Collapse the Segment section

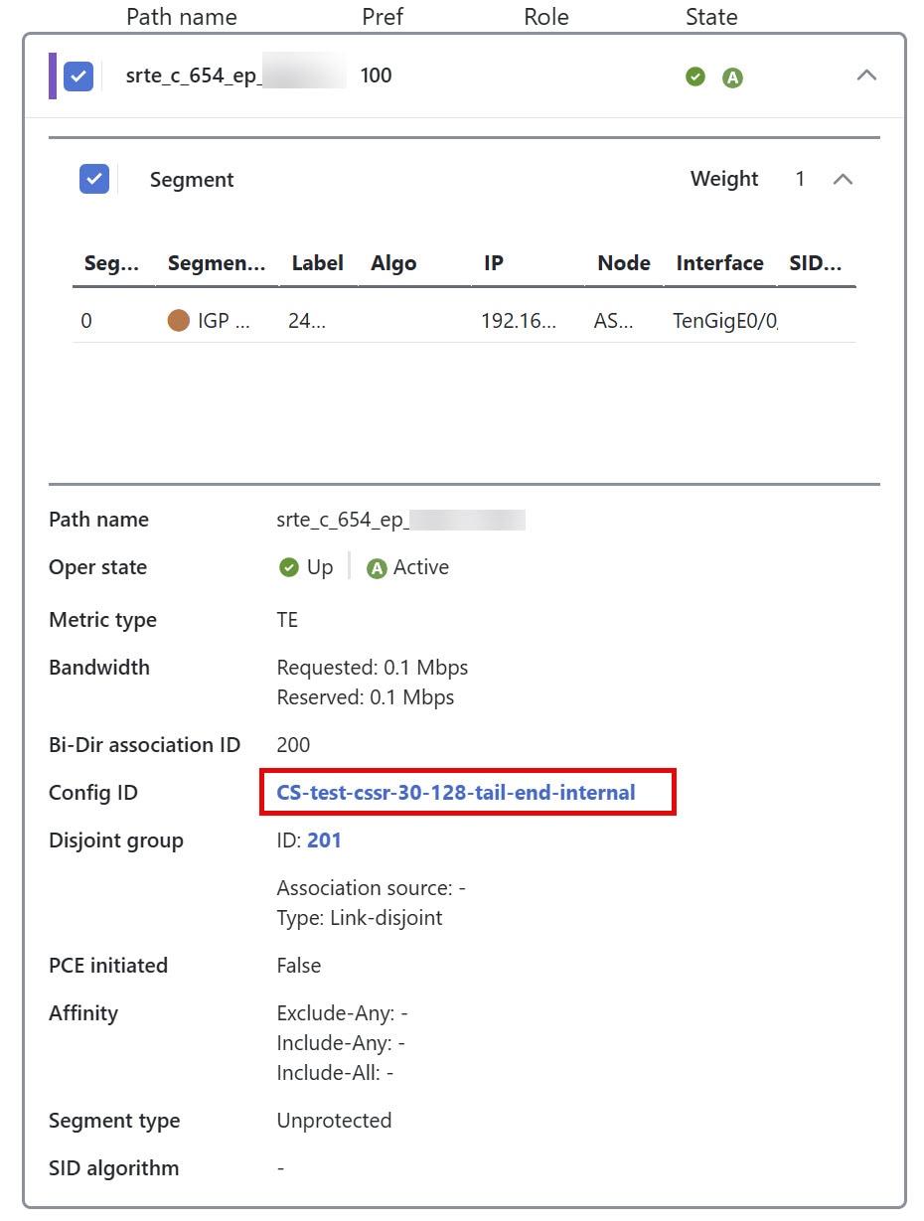(x=844, y=180)
